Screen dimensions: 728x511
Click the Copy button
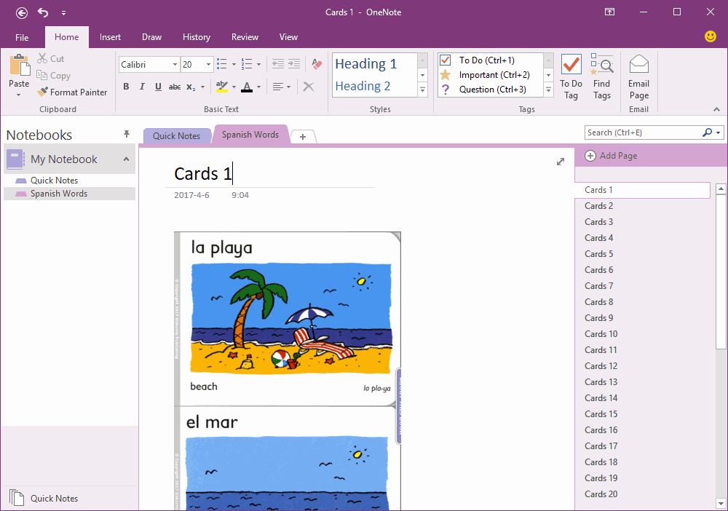pyautogui.click(x=54, y=75)
